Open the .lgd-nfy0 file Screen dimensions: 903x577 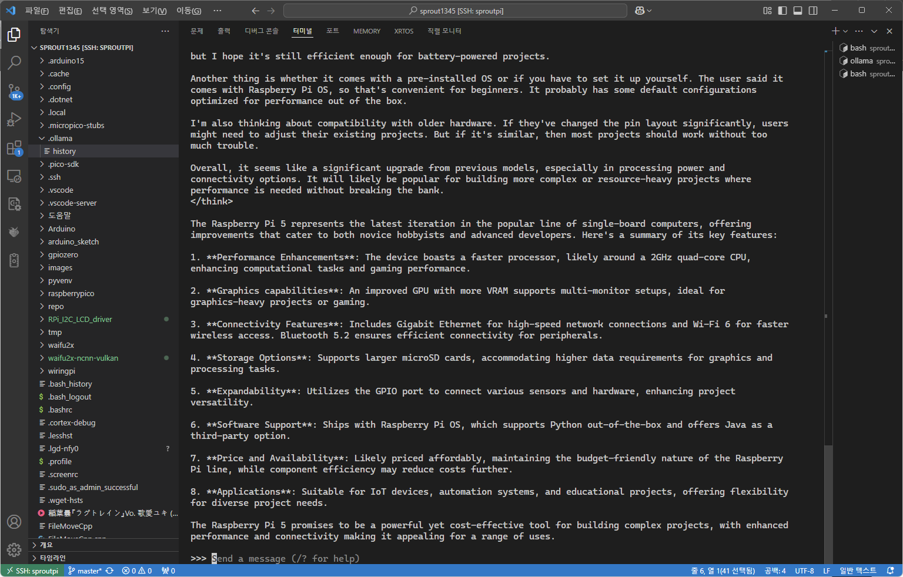[103, 448]
